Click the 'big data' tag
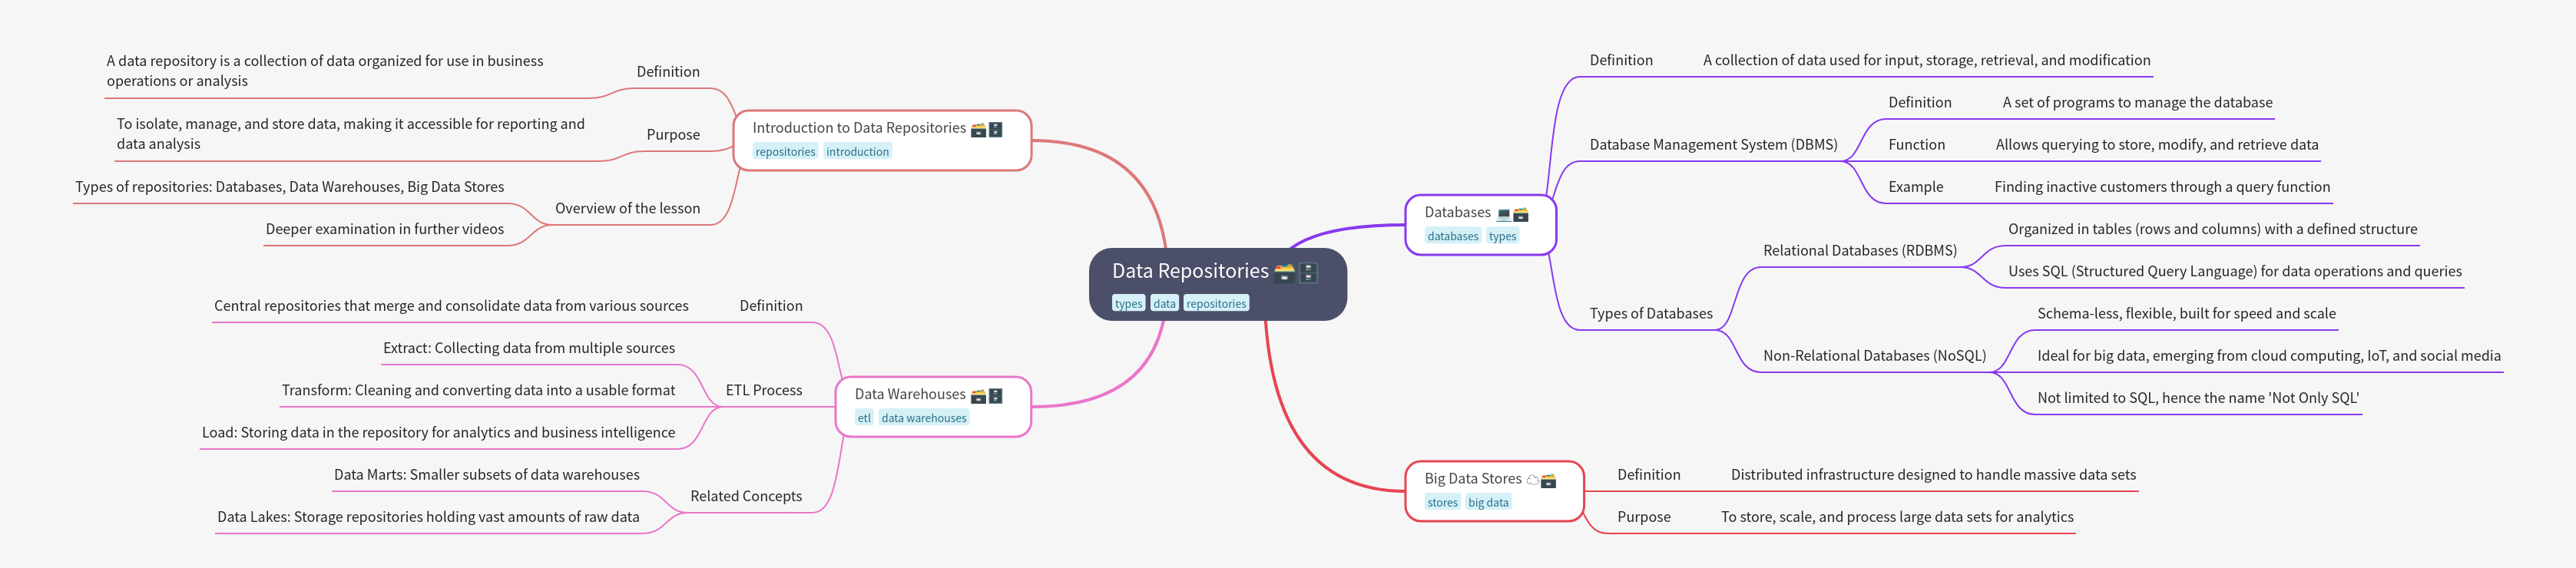This screenshot has width=2576, height=568. 1488,503
